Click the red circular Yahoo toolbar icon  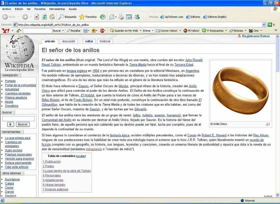(x=102, y=31)
